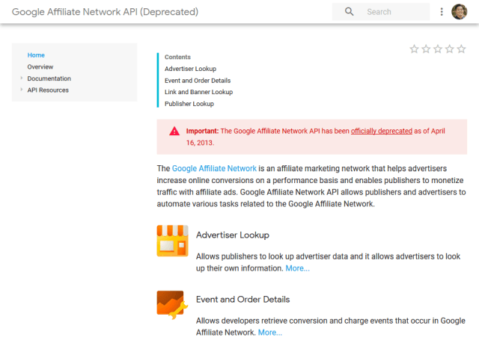Expand the Documentation sidebar section
The image size is (479, 343).
22,78
